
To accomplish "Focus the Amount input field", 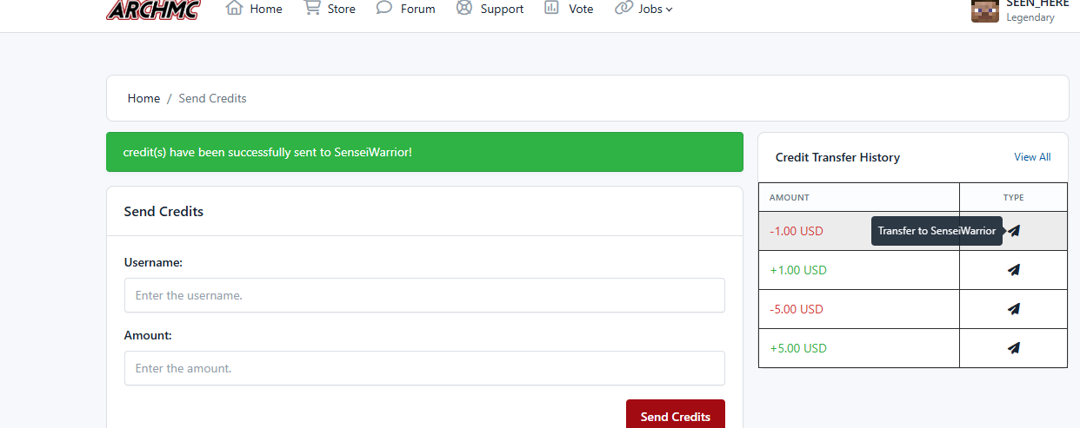I will [x=424, y=368].
